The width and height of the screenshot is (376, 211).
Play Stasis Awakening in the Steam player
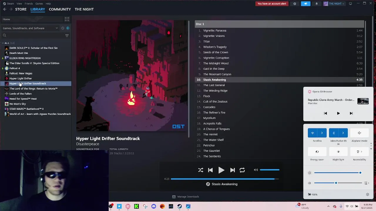pos(221,170)
